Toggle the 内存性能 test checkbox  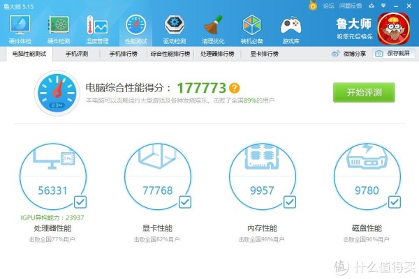point(290,202)
